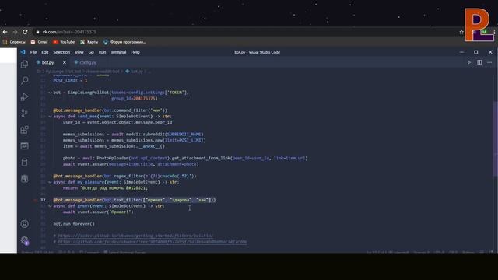This screenshot has height=280, width=498.
Task: Click the bot.py breadcrumb item
Action: (136, 72)
